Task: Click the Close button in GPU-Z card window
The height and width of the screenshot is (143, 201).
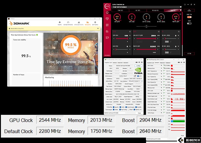Action: pyautogui.click(x=139, y=113)
